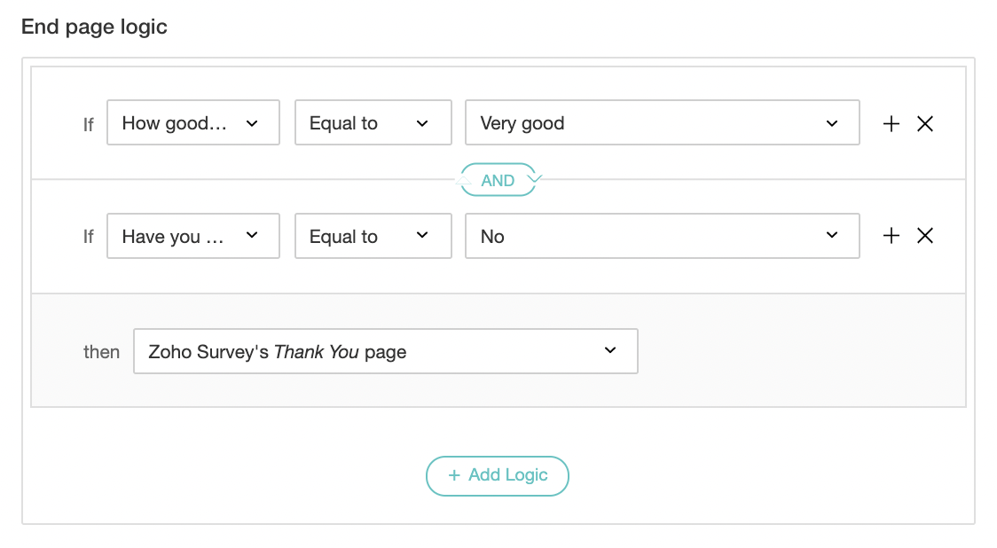Image resolution: width=997 pixels, height=548 pixels.
Task: Change the second condition's "Equal to" operator
Action: coord(372,236)
